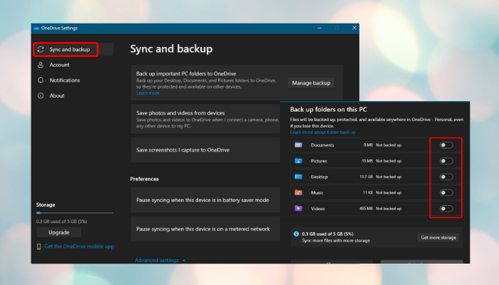Toggle Videos folder backup on
Image resolution: width=499 pixels, height=285 pixels.
(x=446, y=208)
